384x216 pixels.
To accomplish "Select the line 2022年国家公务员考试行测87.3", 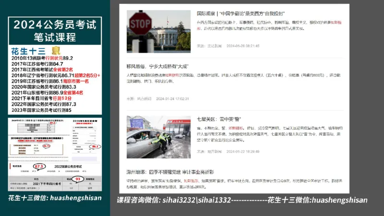I will click(x=44, y=104).
